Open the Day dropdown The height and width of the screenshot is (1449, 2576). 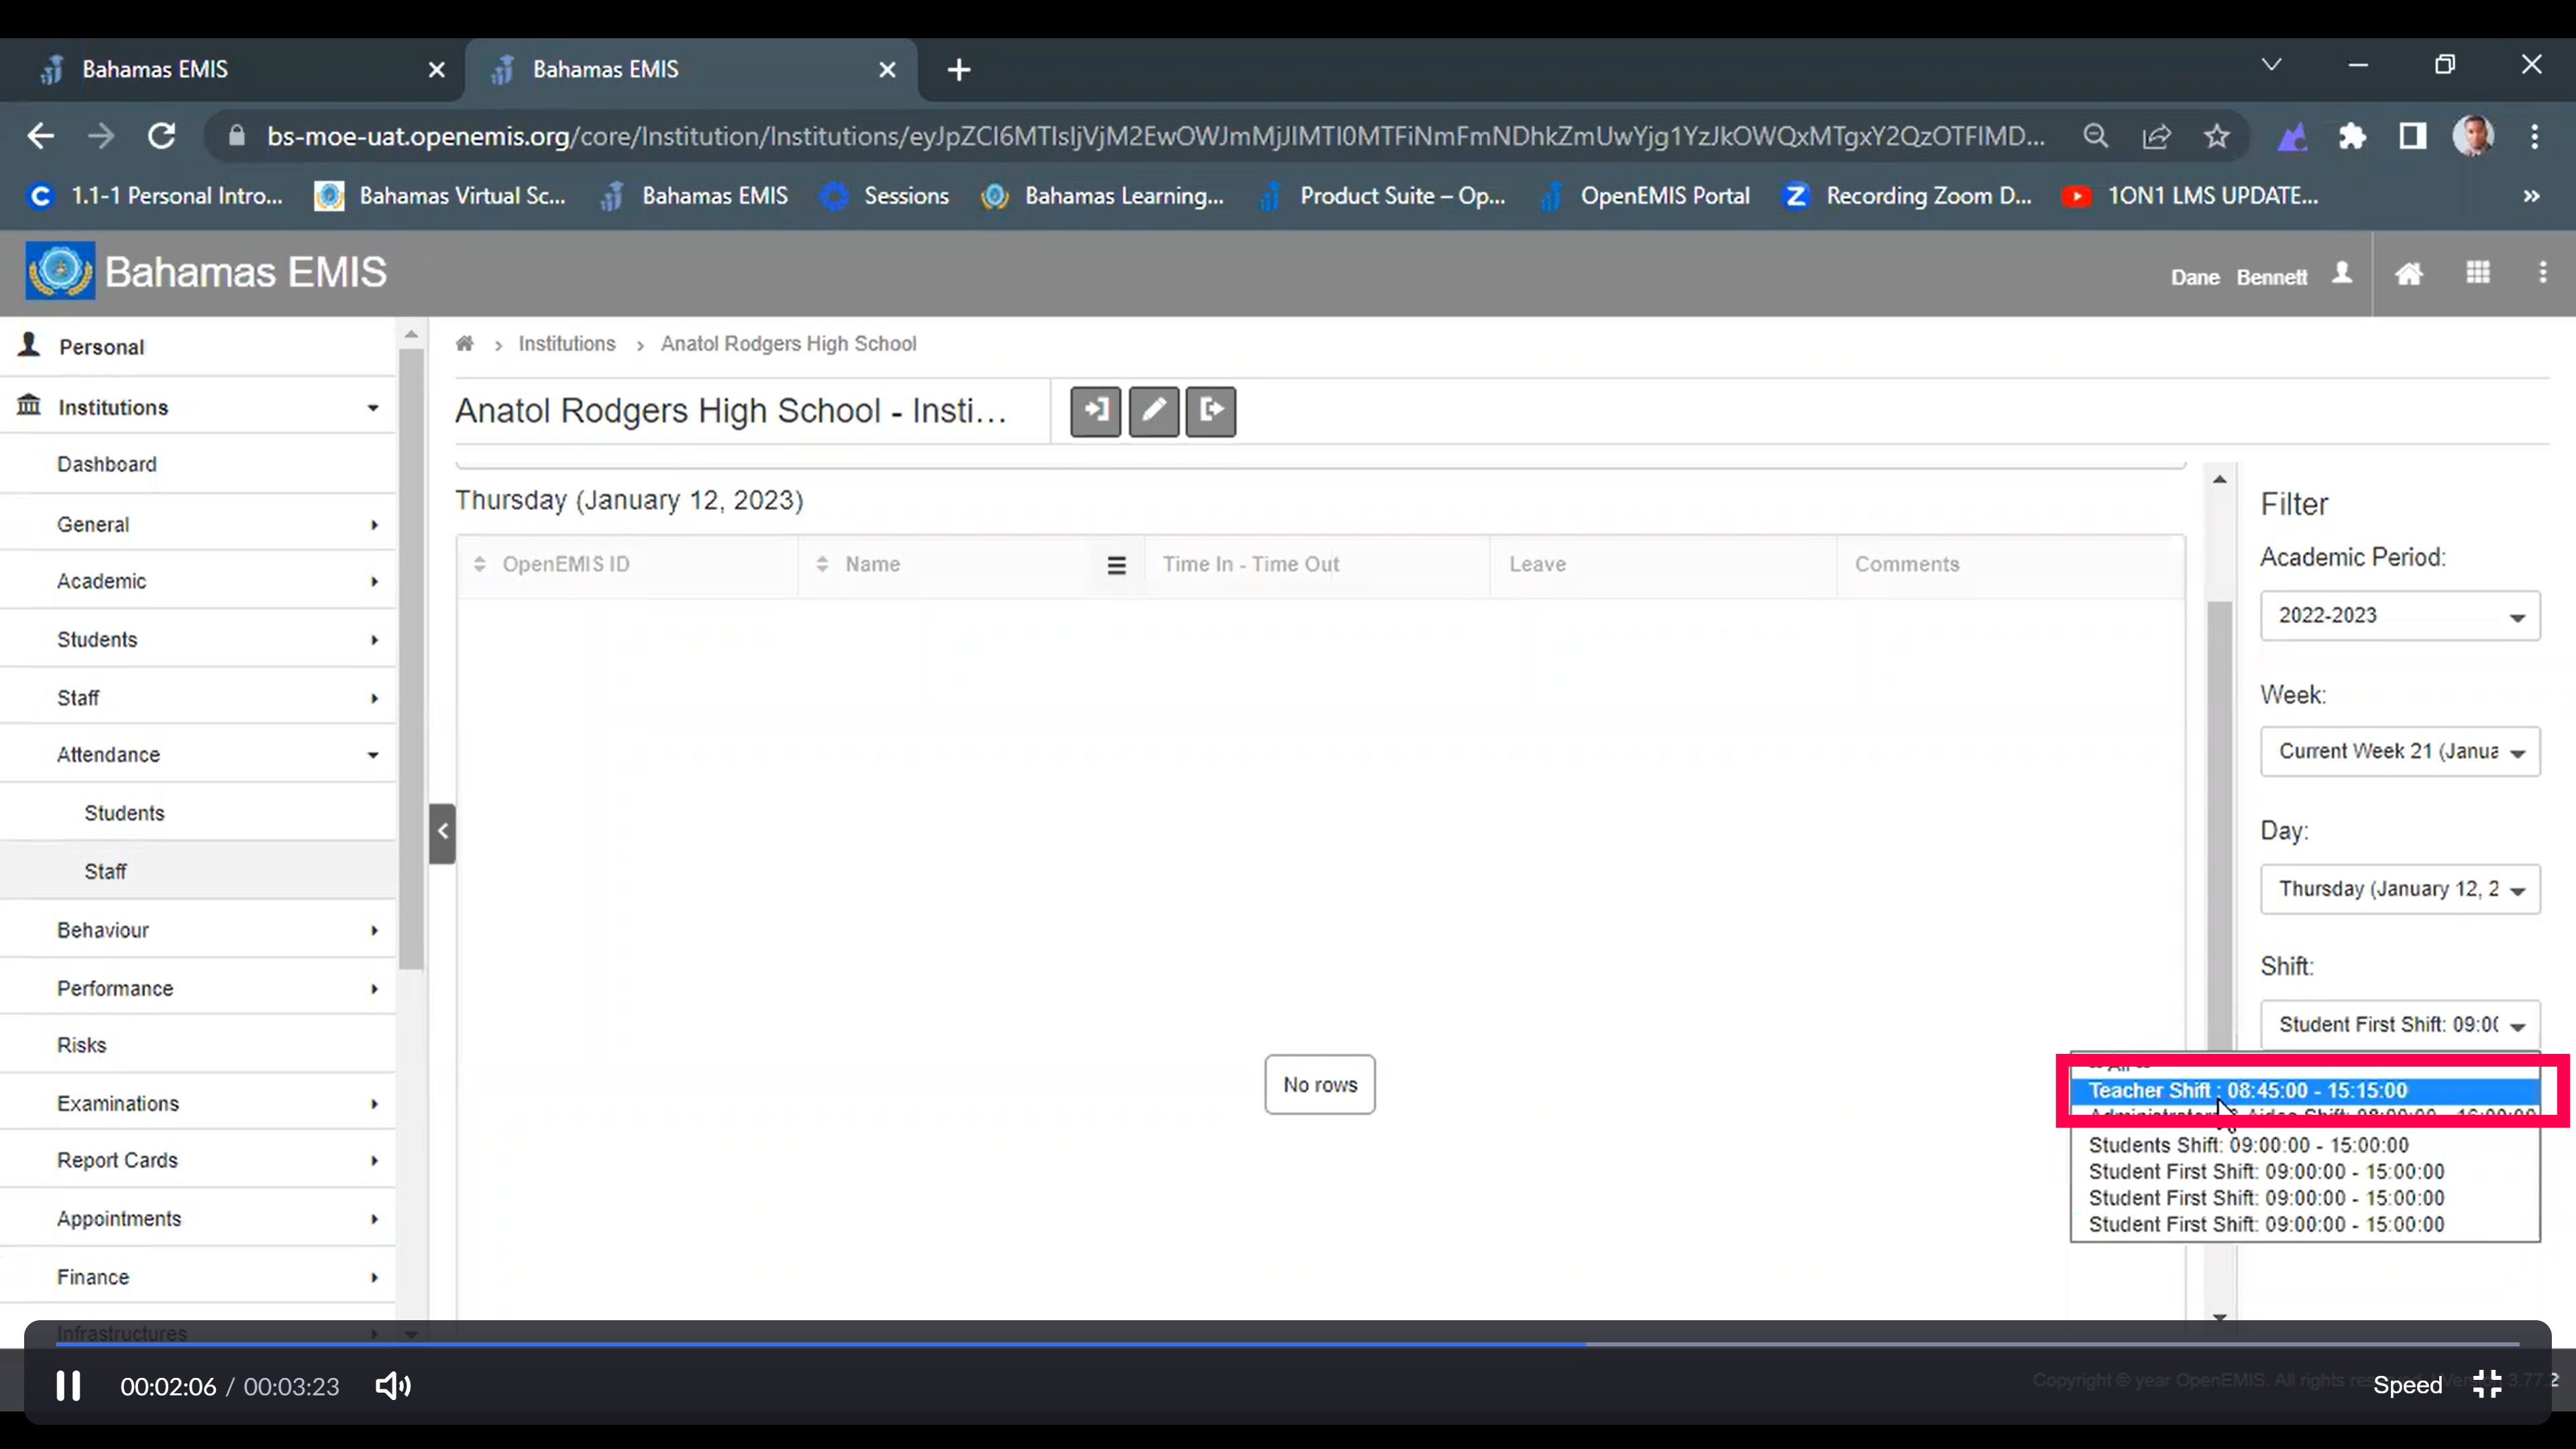coord(2400,890)
